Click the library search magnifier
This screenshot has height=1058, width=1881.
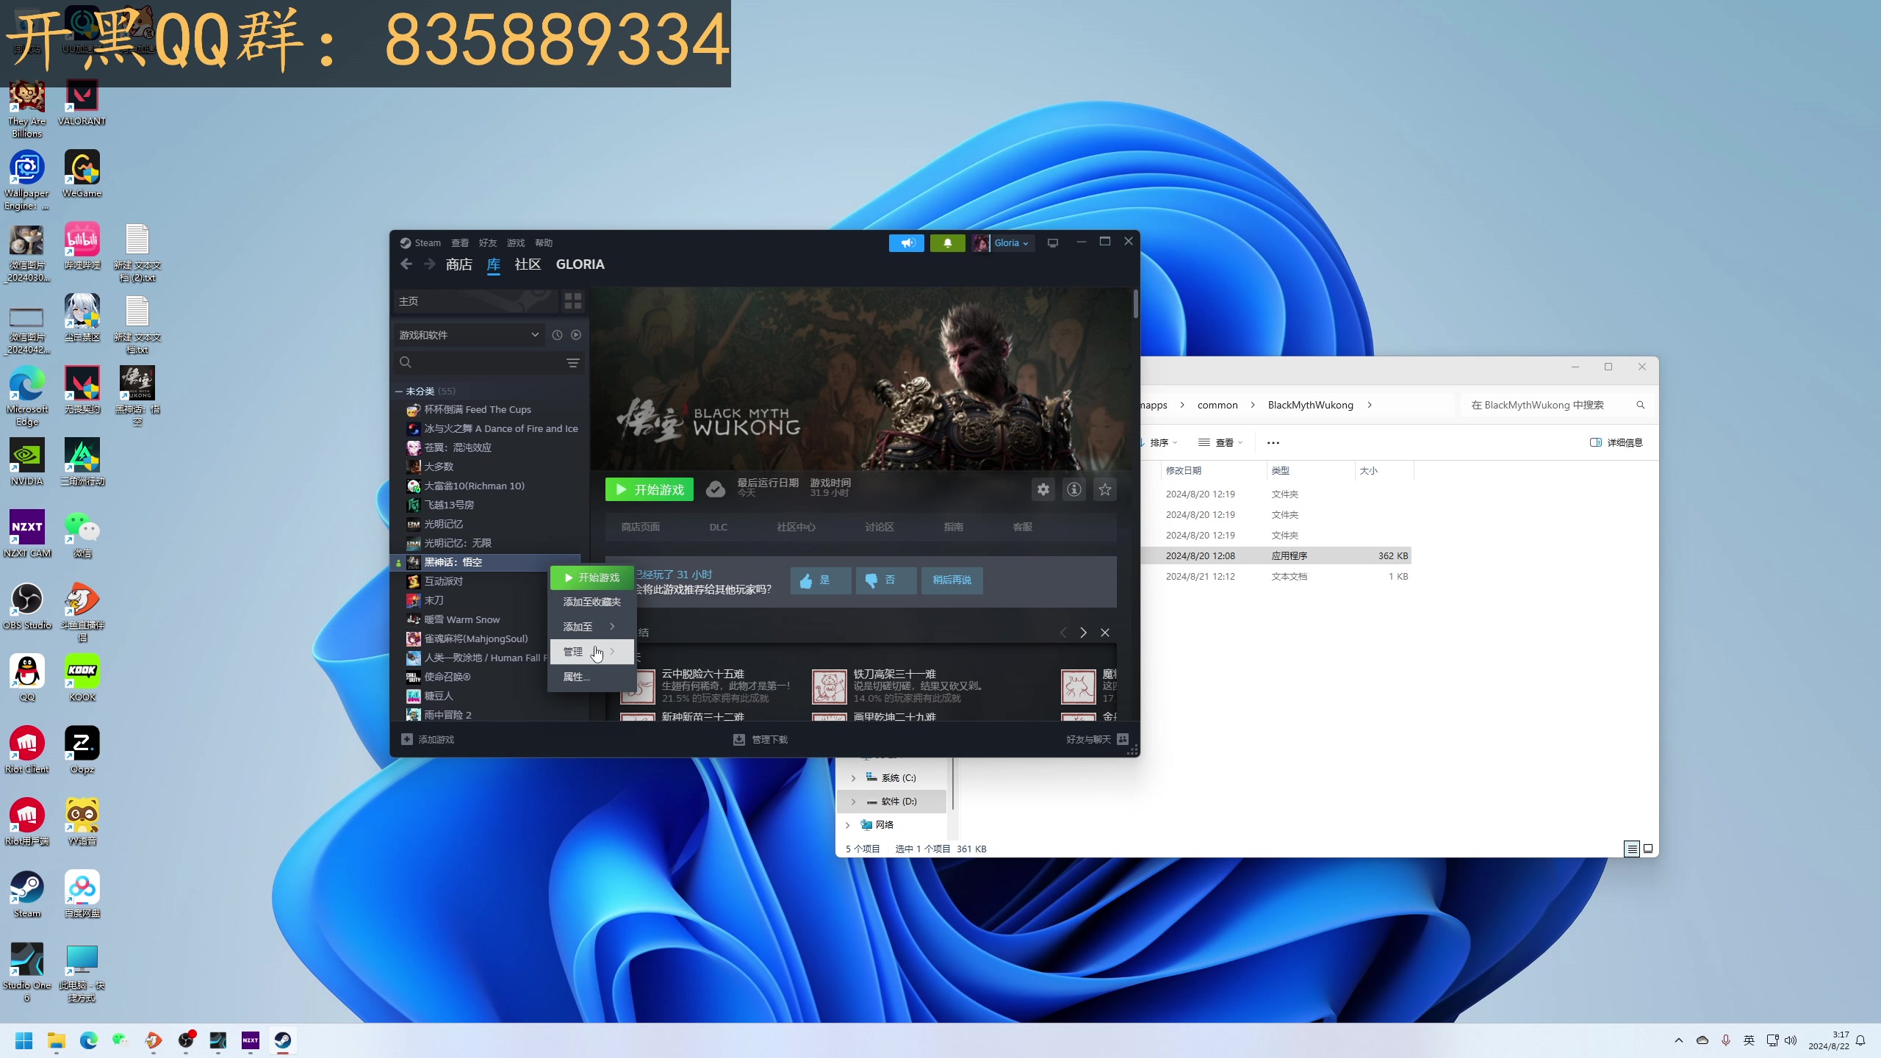[406, 362]
